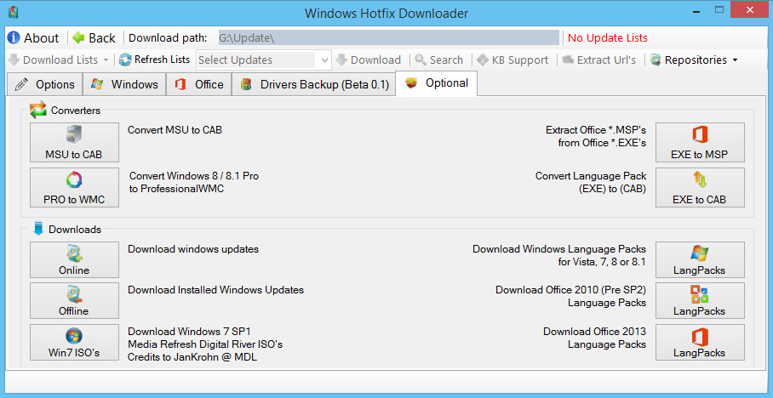Image resolution: width=773 pixels, height=398 pixels.
Task: Click "Download Windows Language Packs" text
Action: [x=559, y=249]
